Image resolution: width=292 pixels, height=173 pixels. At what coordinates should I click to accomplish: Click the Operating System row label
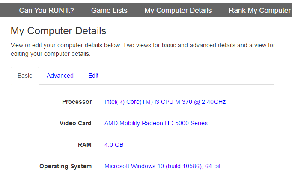pos(66,166)
